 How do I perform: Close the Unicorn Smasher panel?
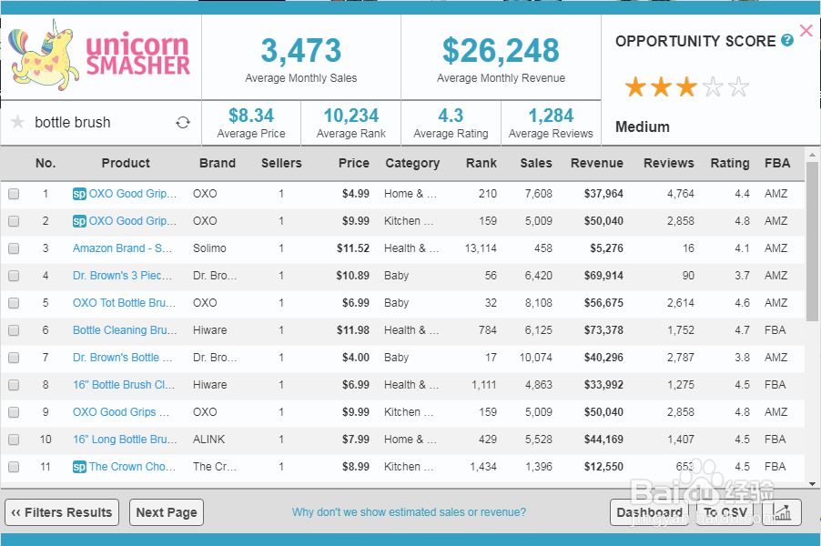(806, 31)
